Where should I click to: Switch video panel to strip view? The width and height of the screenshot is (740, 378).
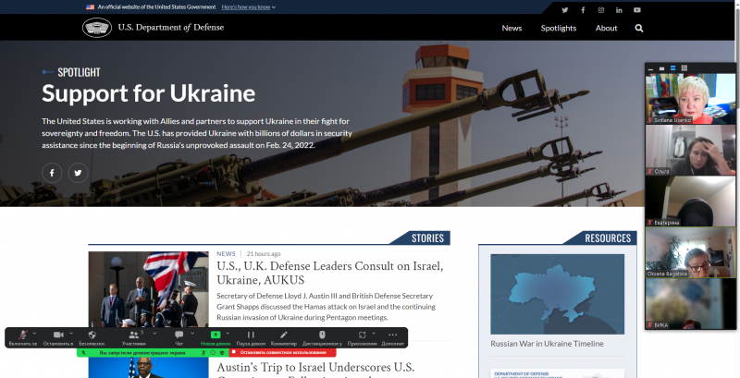pyautogui.click(x=673, y=68)
